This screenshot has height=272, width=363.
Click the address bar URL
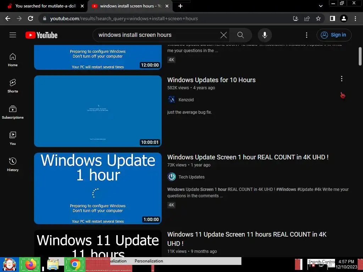coord(124,18)
